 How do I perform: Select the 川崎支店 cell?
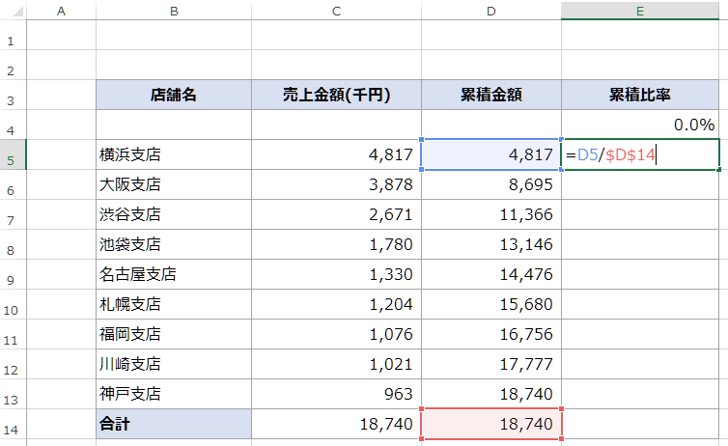pos(174,364)
